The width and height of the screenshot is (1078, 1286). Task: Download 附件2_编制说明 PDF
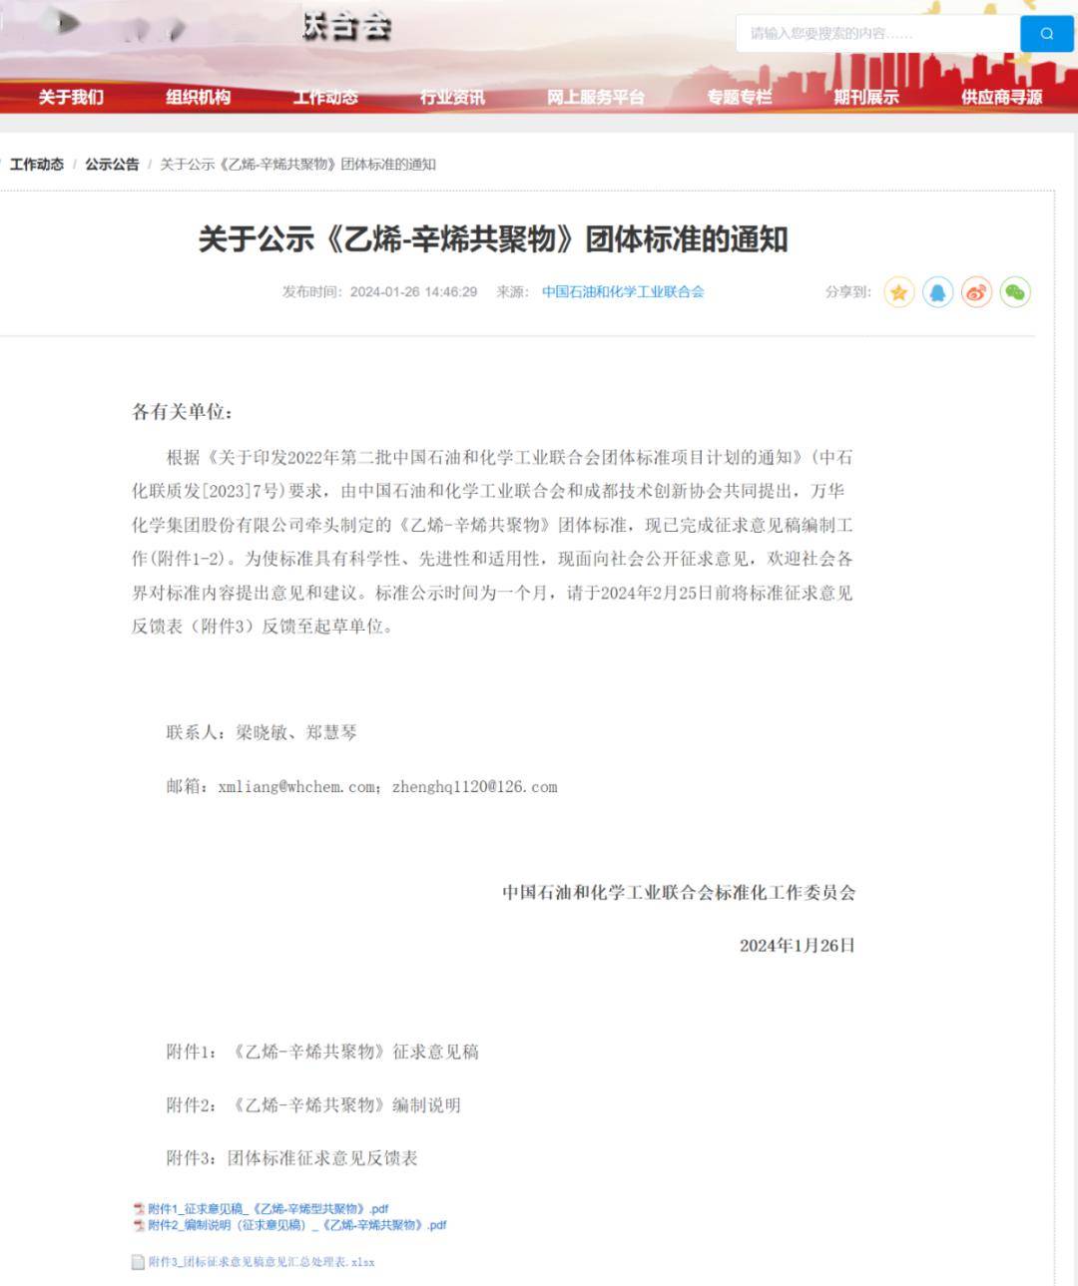(x=297, y=1225)
